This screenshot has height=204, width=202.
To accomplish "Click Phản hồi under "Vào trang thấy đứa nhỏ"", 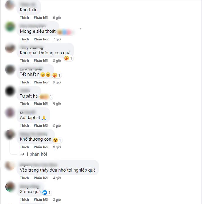I will coord(41,178).
